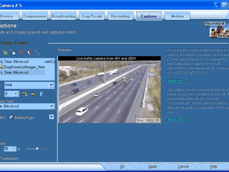The width and height of the screenshot is (229, 172).
Task: Click the opacity slider handle
Action: 37,149
